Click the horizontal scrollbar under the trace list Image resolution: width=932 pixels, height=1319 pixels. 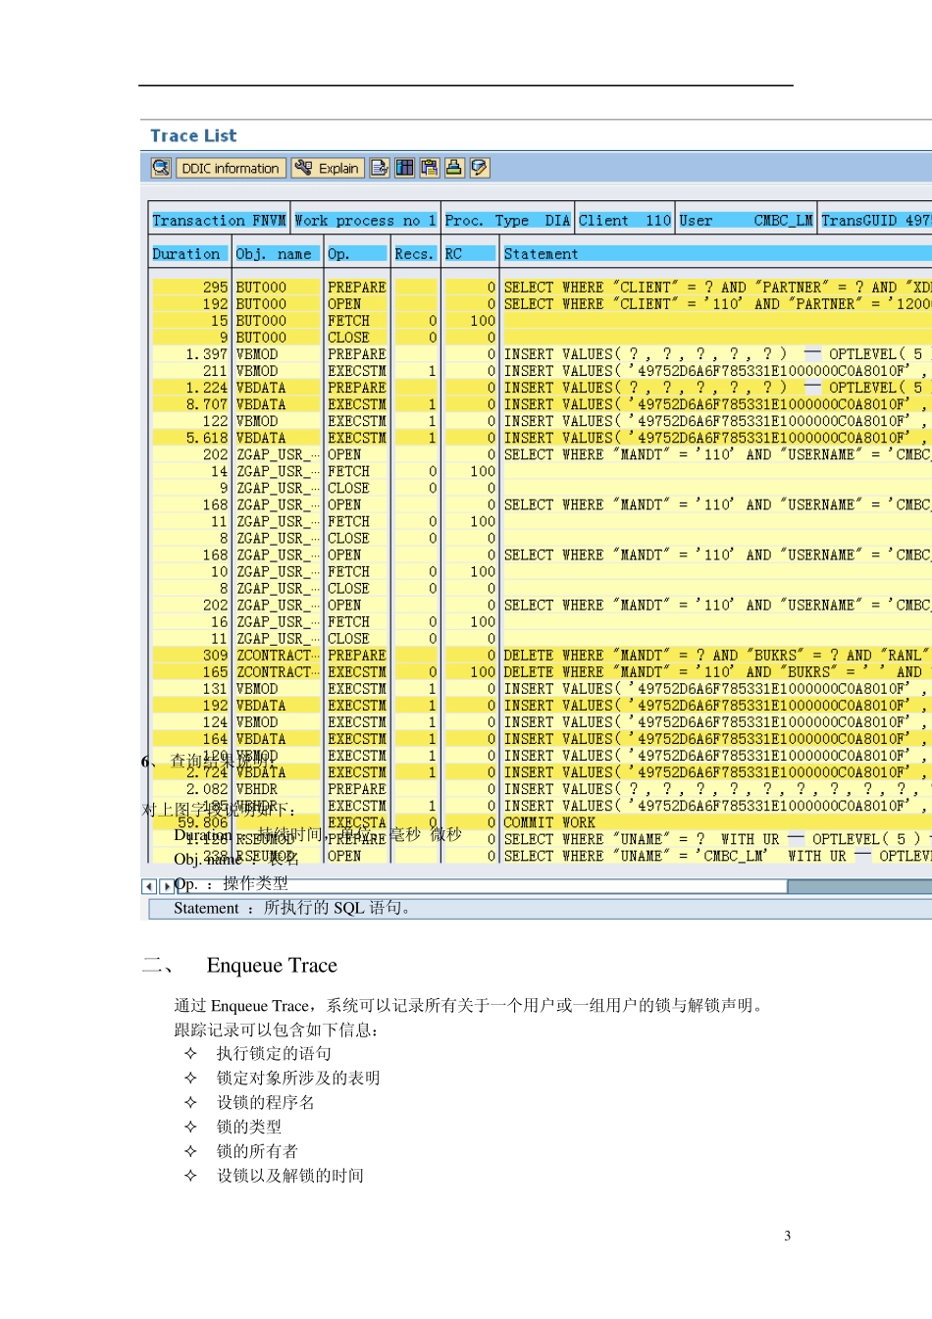552,886
